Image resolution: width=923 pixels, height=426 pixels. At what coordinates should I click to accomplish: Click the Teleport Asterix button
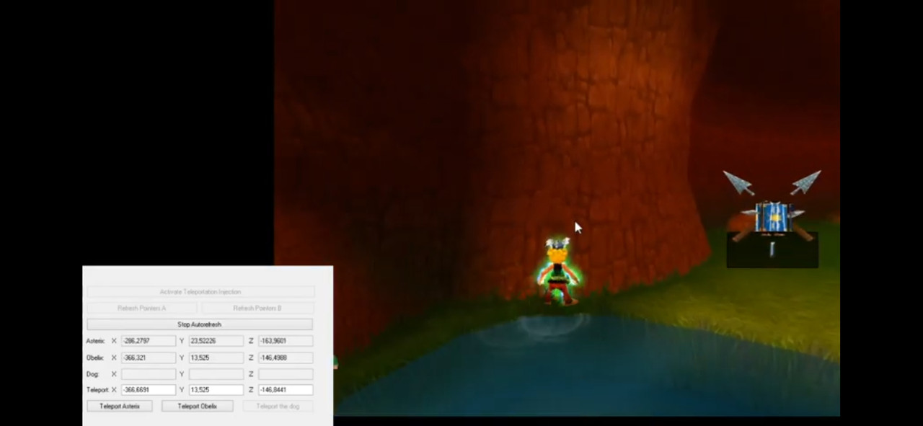pos(120,406)
